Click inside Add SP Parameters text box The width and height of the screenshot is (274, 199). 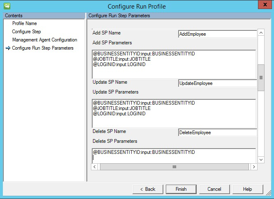174,64
